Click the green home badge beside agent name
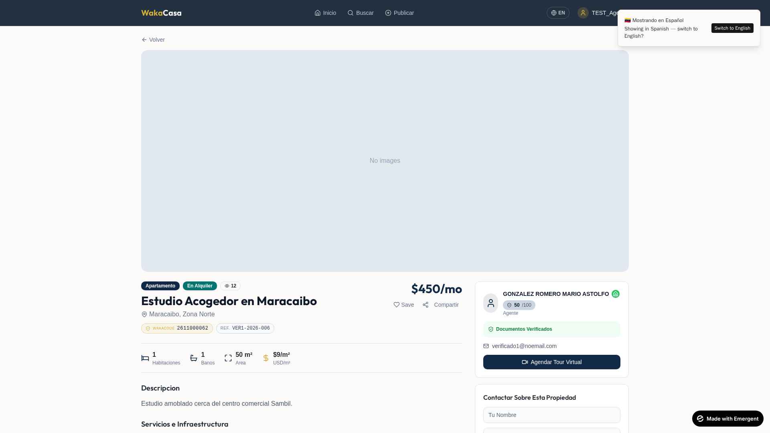 pos(616,294)
